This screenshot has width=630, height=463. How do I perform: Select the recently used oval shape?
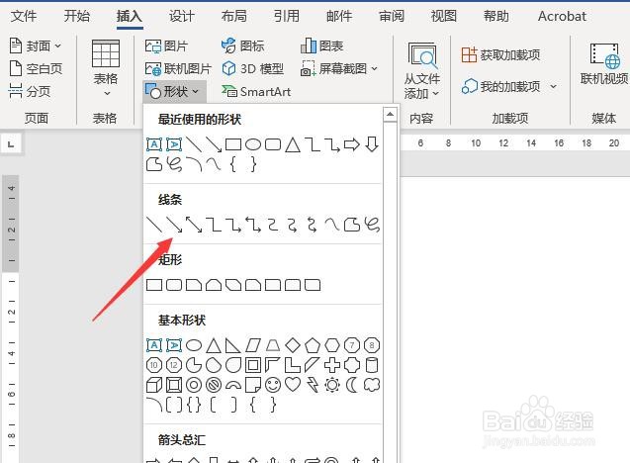(253, 144)
